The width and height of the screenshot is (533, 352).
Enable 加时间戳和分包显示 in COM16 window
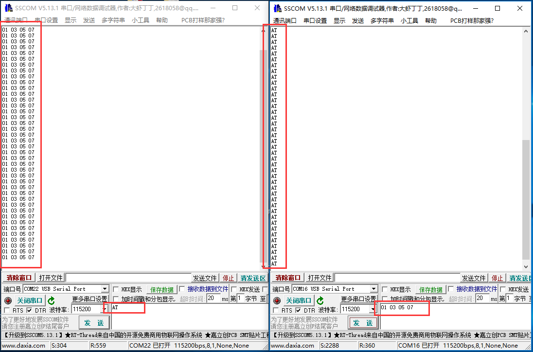point(385,299)
